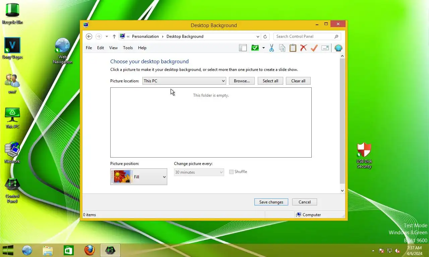Viewport: 429px width, 257px height.
Task: Click the Action Center flag icon
Action: coord(381,251)
